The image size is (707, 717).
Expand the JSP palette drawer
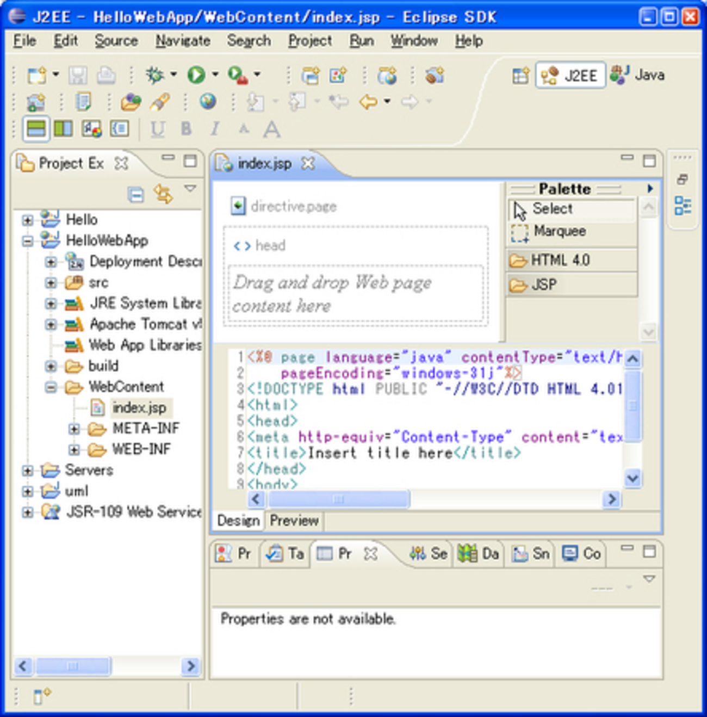[572, 285]
